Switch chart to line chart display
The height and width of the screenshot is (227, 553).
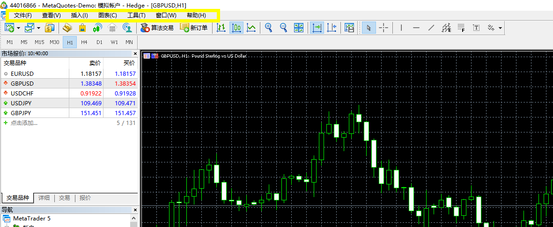(251, 28)
